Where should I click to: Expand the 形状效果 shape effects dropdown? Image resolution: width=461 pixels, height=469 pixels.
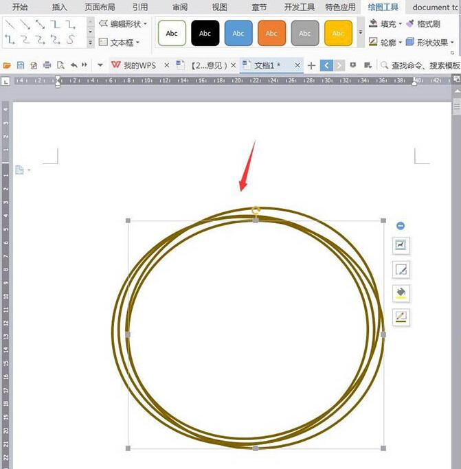tap(429, 43)
